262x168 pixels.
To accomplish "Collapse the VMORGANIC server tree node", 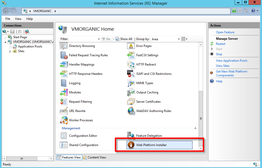I will pos(5,42).
